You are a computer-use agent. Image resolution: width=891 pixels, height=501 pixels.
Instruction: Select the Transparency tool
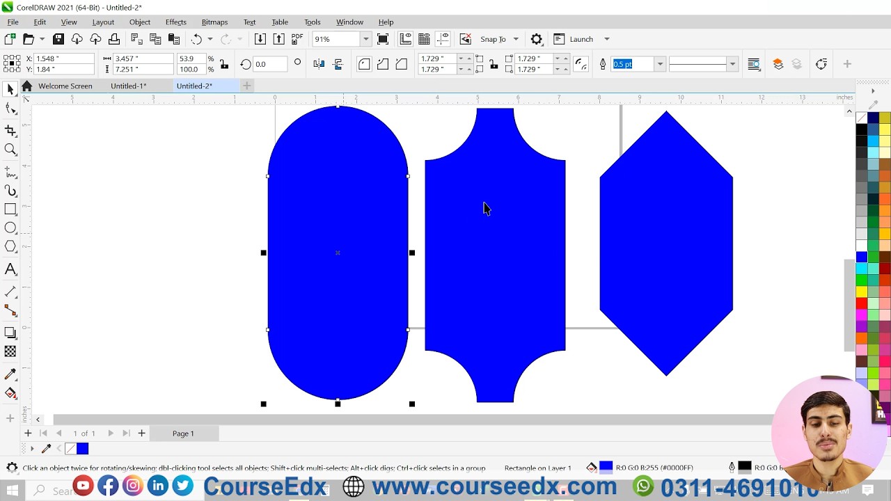pos(10,352)
